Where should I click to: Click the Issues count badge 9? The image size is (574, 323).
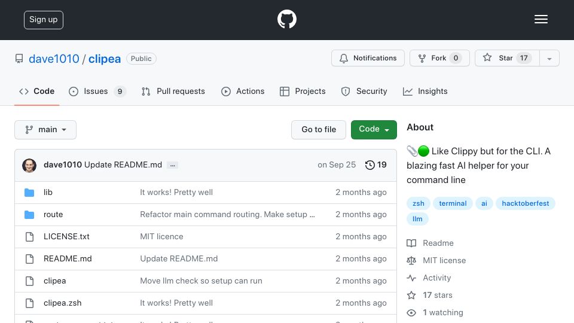[120, 91]
